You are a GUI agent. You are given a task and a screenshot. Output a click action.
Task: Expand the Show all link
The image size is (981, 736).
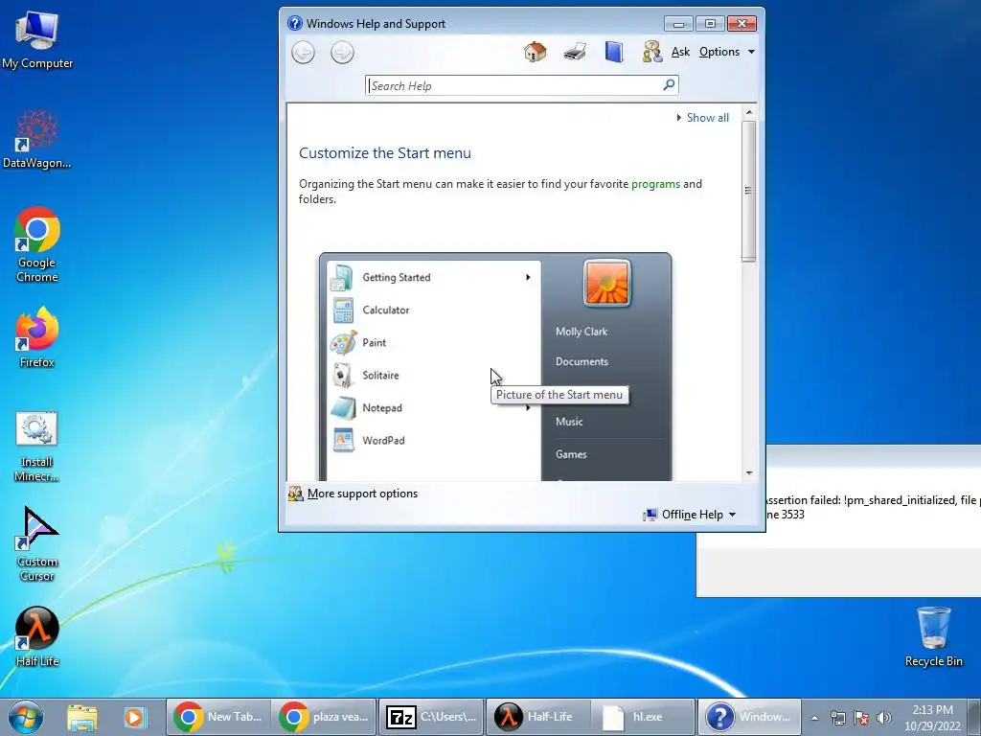pos(702,118)
